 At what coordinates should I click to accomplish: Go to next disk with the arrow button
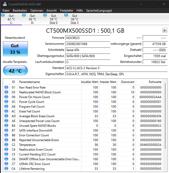165,30
